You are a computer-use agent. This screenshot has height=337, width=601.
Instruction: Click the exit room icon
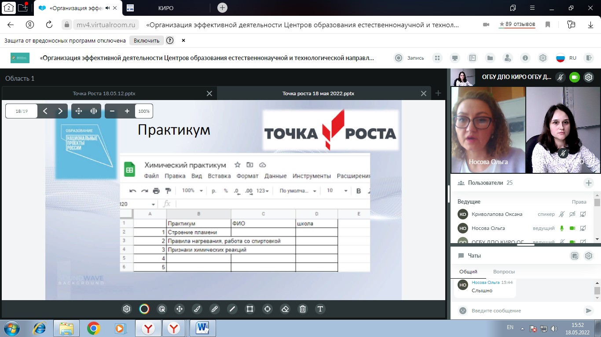[x=589, y=58]
